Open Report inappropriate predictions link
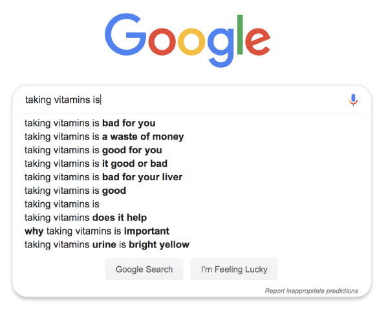Image resolution: width=388 pixels, height=325 pixels. pyautogui.click(x=311, y=291)
